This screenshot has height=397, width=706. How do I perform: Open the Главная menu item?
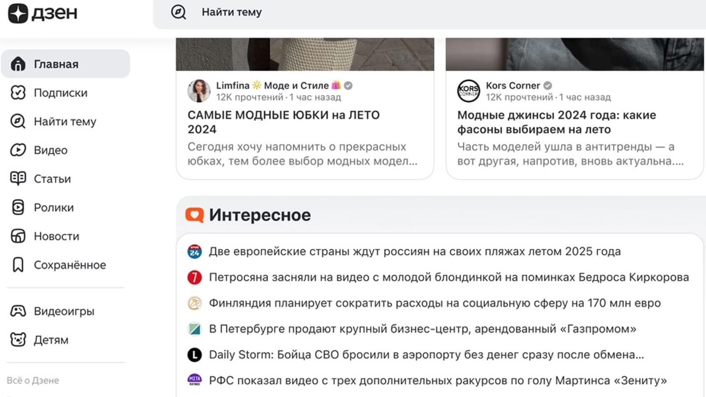pyautogui.click(x=66, y=64)
